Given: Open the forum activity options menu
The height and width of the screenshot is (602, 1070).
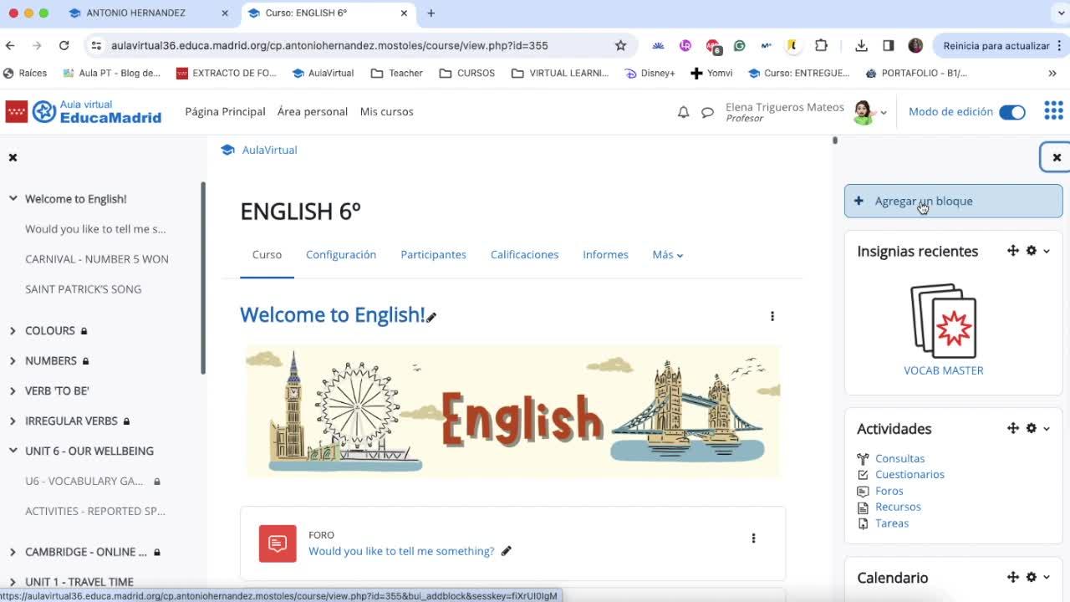Looking at the screenshot, I should (x=753, y=538).
